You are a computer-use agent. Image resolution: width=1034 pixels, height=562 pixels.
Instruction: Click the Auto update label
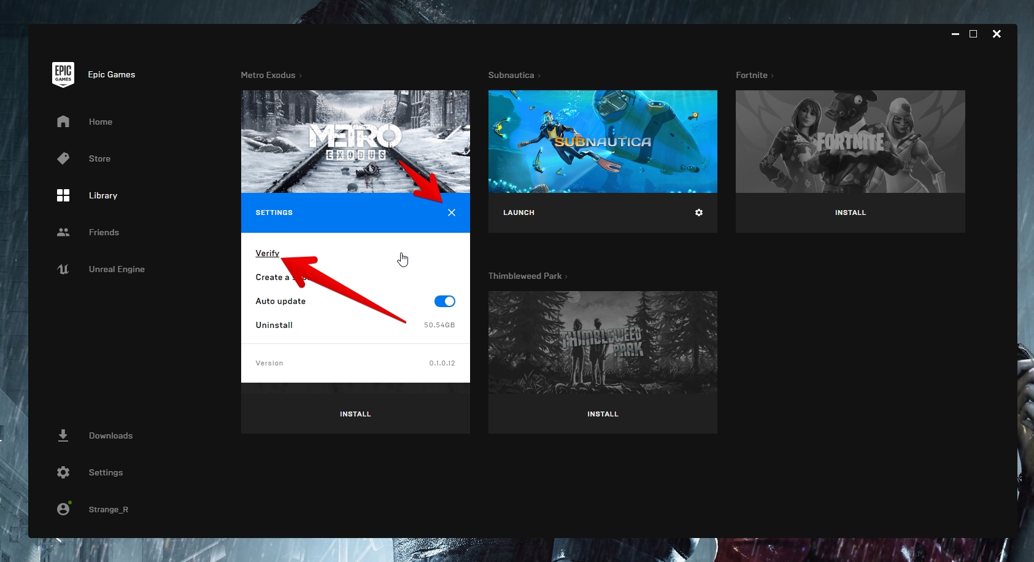pyautogui.click(x=280, y=301)
